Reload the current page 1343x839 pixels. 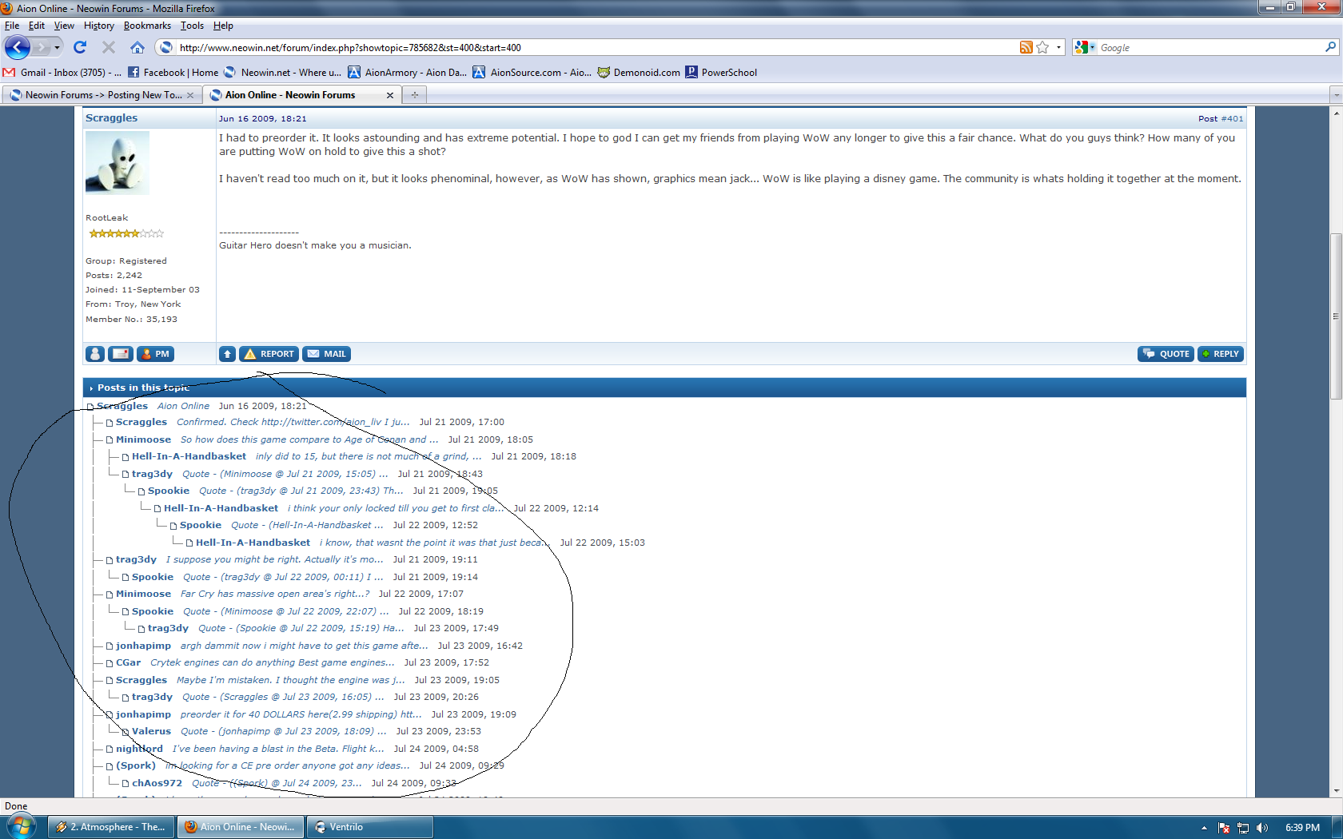click(x=80, y=47)
